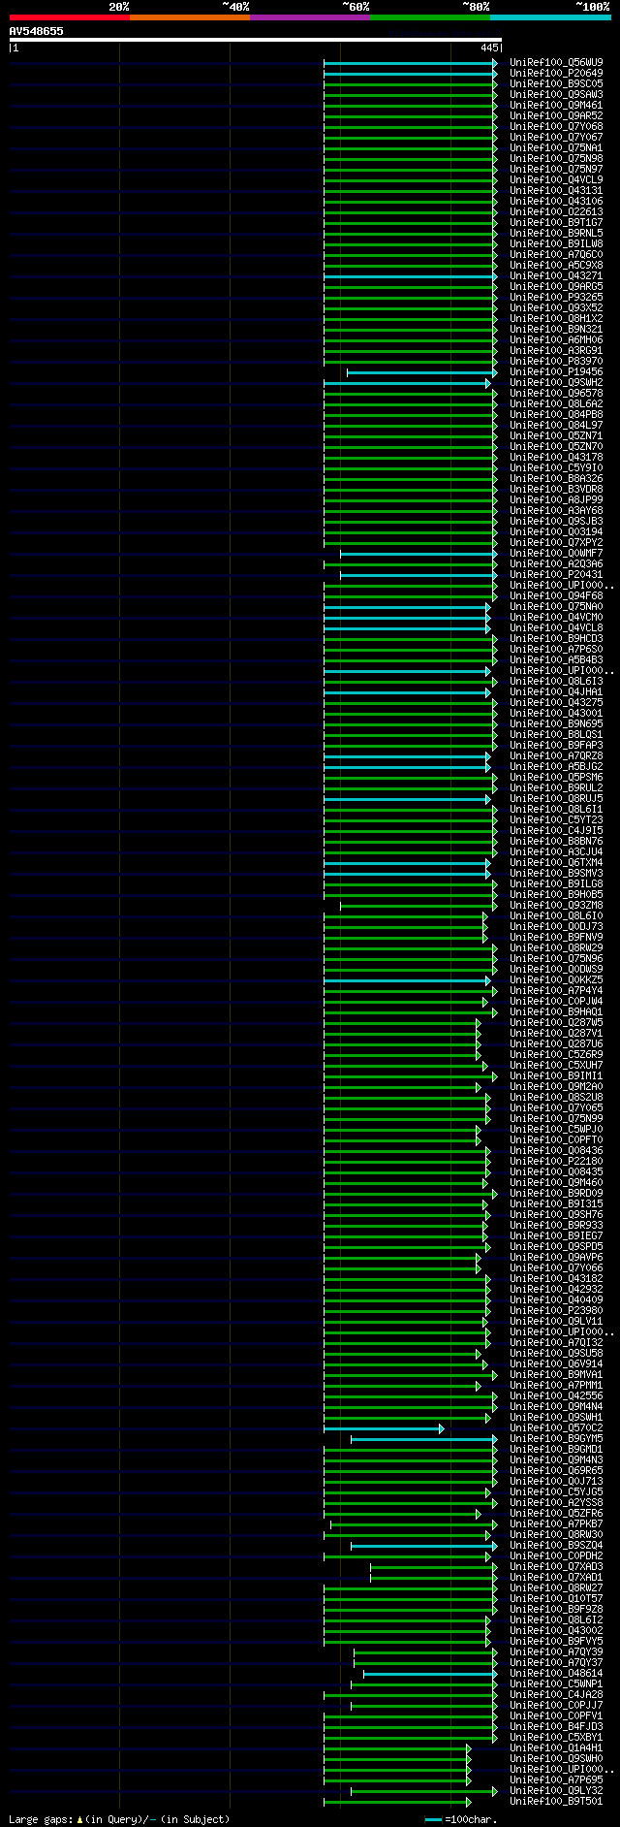The image size is (620, 1827).
Task: Select label UniRef100_A6MH06
Action: pos(556,339)
